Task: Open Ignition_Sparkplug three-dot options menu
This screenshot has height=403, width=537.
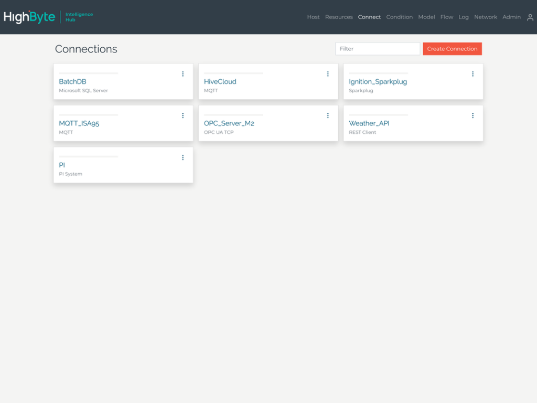Action: pyautogui.click(x=472, y=74)
